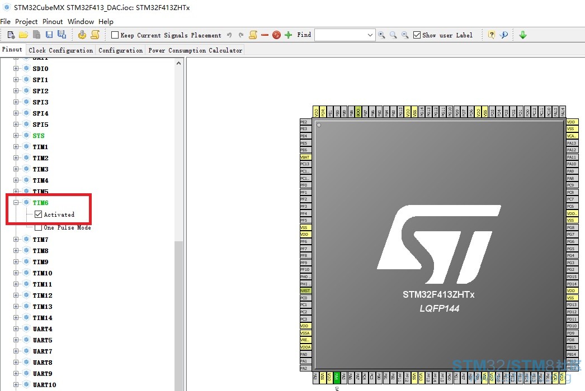The height and width of the screenshot is (391, 585).
Task: Open the Find combo box dropdown
Action: (x=370, y=35)
